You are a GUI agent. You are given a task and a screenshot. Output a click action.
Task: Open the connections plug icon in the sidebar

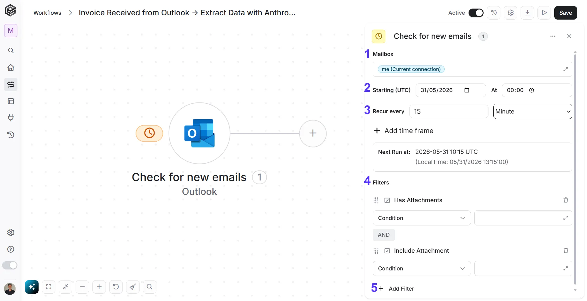11,118
